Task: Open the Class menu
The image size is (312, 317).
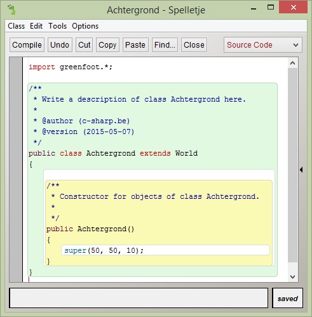Action: (17, 26)
